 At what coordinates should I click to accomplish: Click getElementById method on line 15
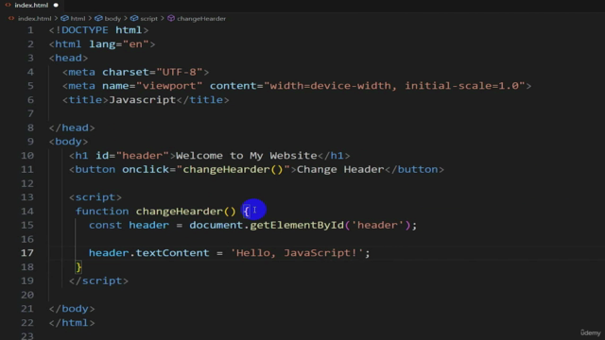tap(297, 225)
